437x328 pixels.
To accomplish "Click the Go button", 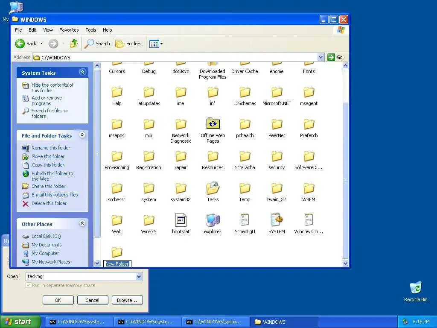I will point(335,57).
